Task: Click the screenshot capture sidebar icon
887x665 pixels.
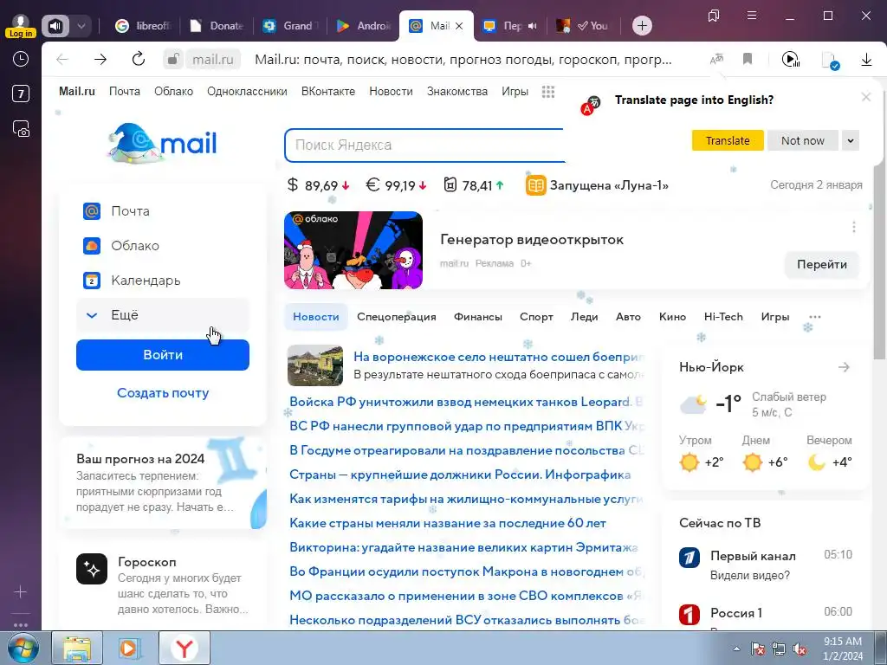Action: (21, 129)
